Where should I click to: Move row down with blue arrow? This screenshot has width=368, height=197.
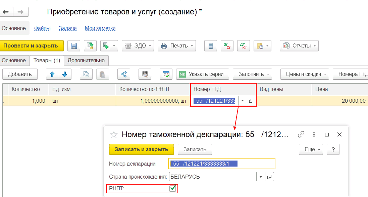[x=65, y=74]
